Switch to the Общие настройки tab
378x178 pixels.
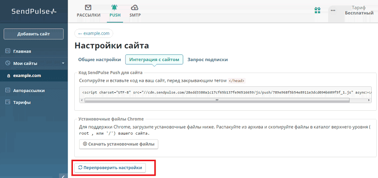[x=100, y=59]
